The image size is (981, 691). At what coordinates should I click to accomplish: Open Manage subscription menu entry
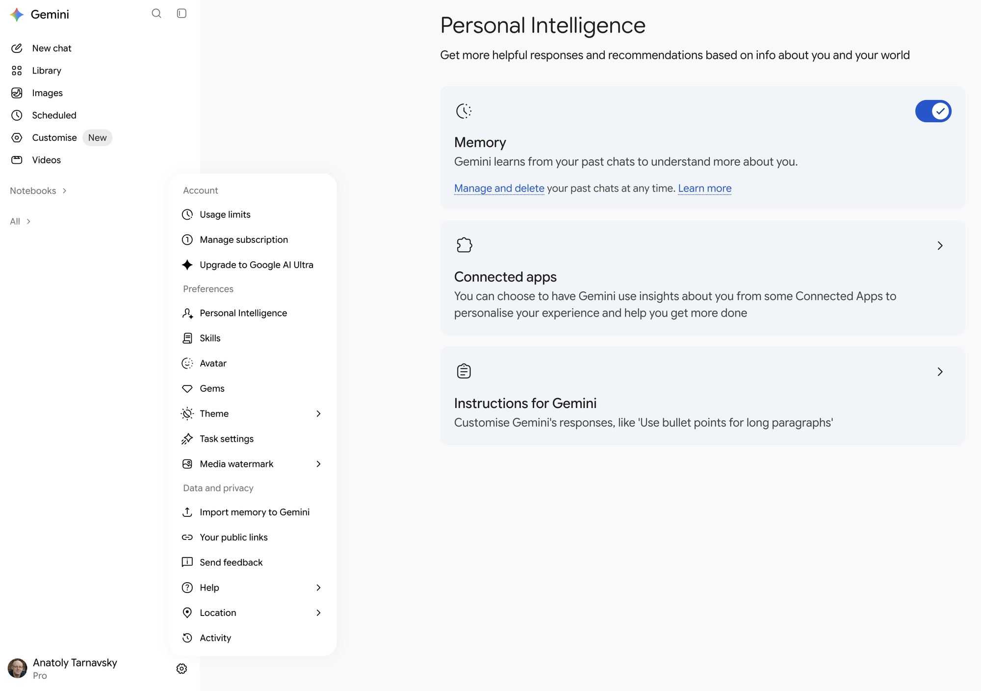[x=253, y=239]
